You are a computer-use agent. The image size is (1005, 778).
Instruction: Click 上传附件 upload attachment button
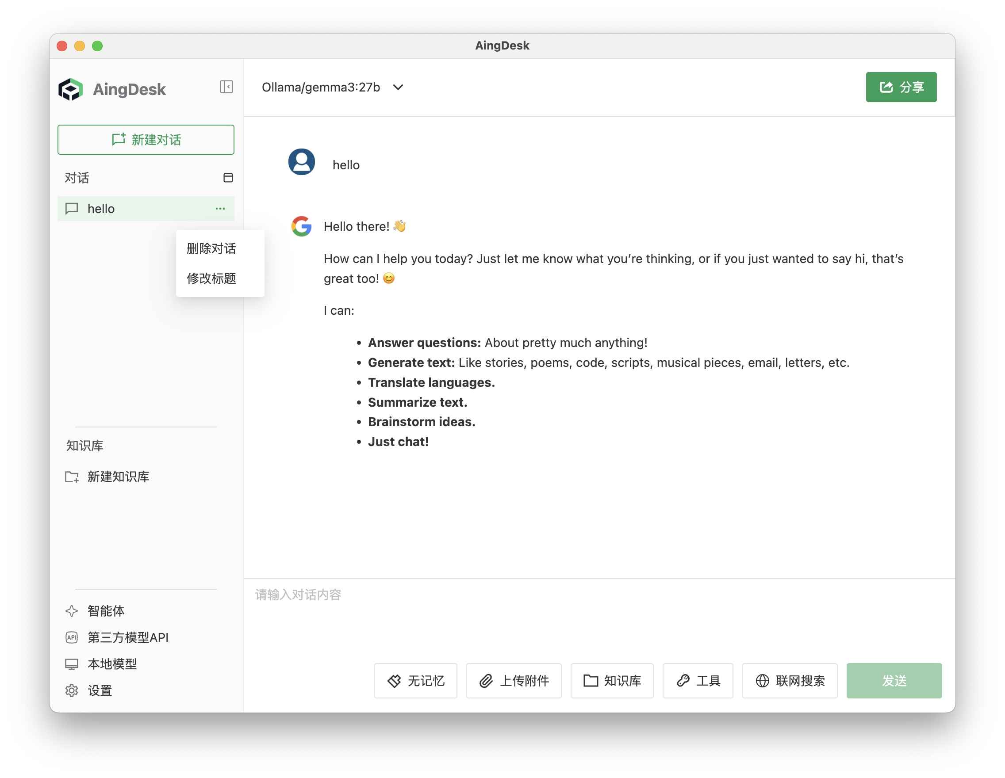(x=514, y=680)
